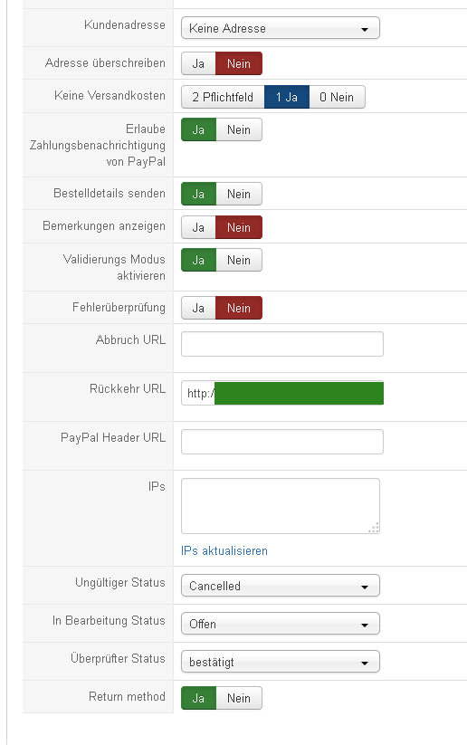Screen dimensions: 467x745
Task: Expand the Ungültiger Status dropdown
Action: [x=281, y=586]
